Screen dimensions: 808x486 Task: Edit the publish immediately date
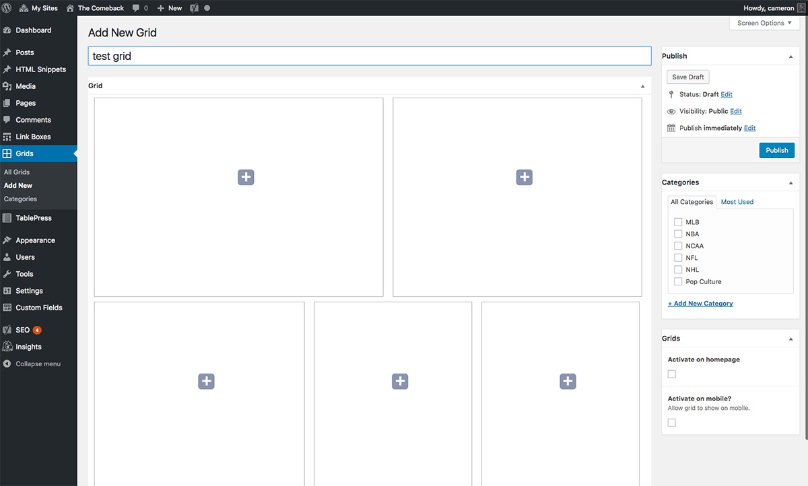coord(749,129)
